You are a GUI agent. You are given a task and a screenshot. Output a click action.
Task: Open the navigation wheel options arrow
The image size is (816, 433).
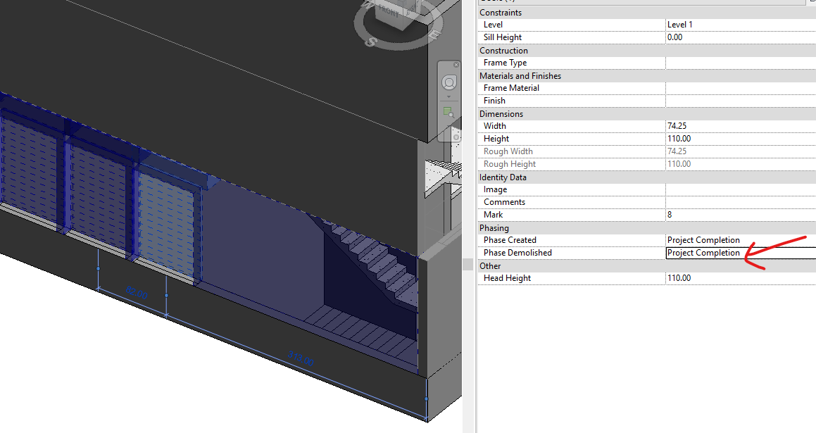(x=448, y=96)
